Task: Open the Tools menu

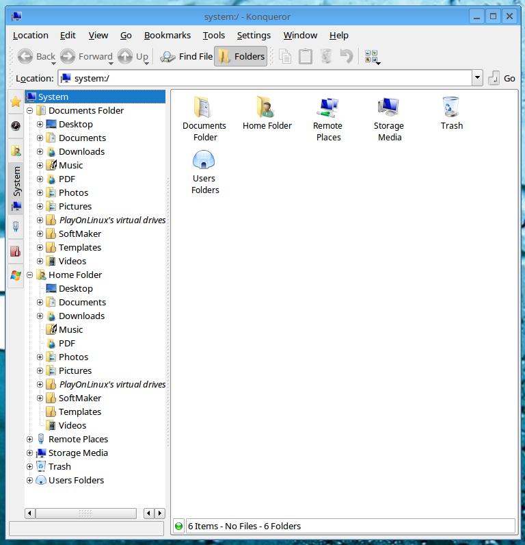Action: click(214, 35)
